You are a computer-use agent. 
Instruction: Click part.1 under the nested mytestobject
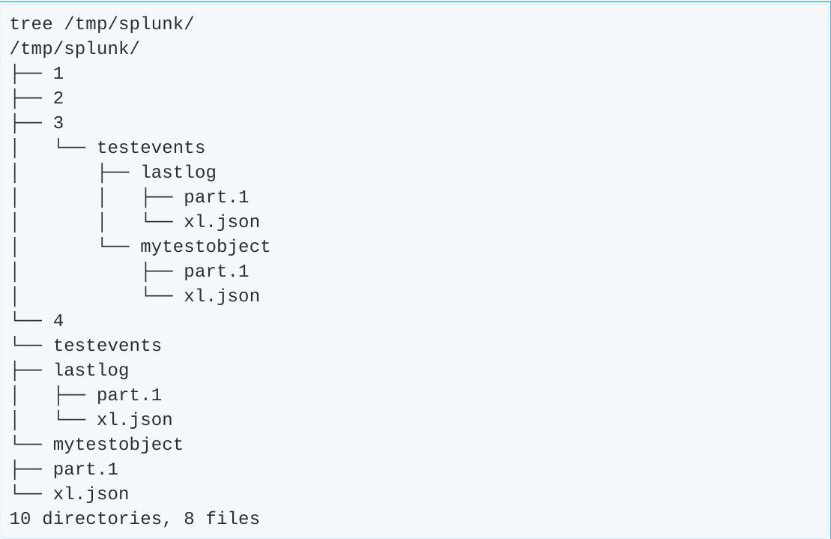[216, 271]
